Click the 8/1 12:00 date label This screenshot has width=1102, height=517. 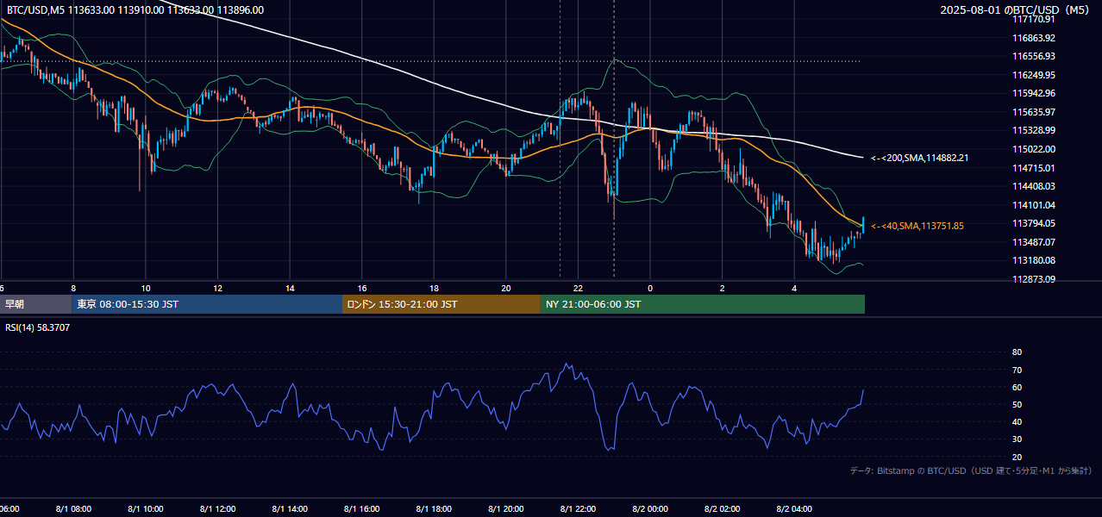tap(217, 509)
